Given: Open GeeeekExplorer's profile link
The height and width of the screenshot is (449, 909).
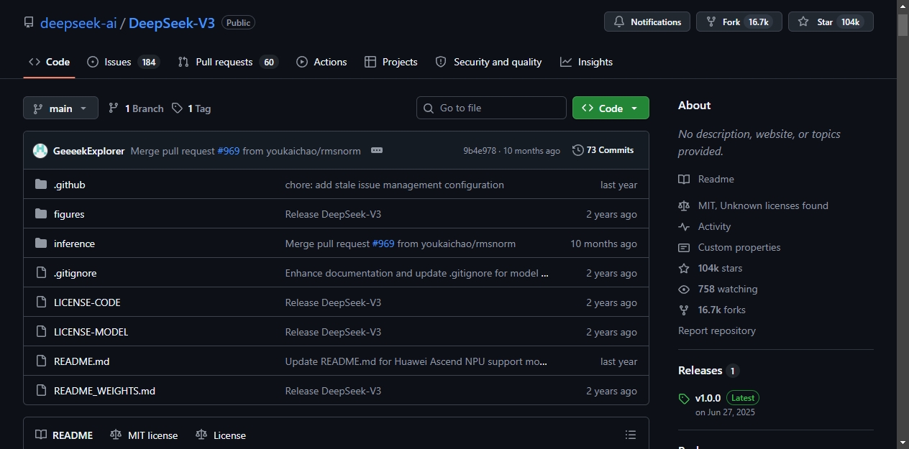Looking at the screenshot, I should 89,151.
